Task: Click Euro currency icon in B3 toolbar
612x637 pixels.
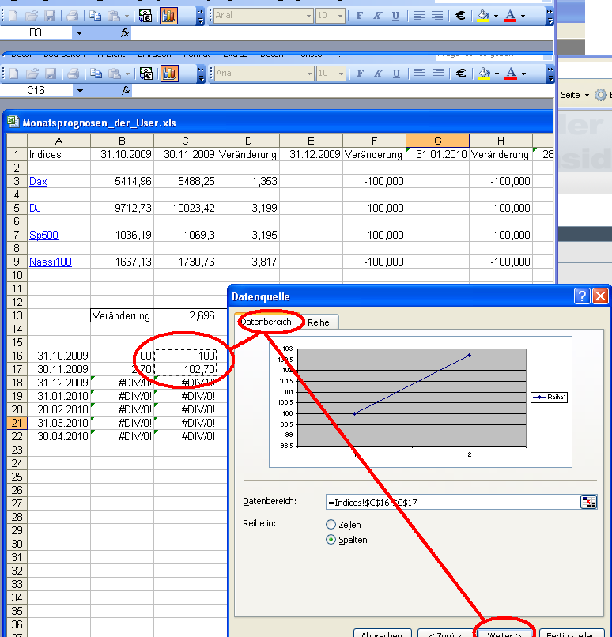Action: [x=460, y=16]
